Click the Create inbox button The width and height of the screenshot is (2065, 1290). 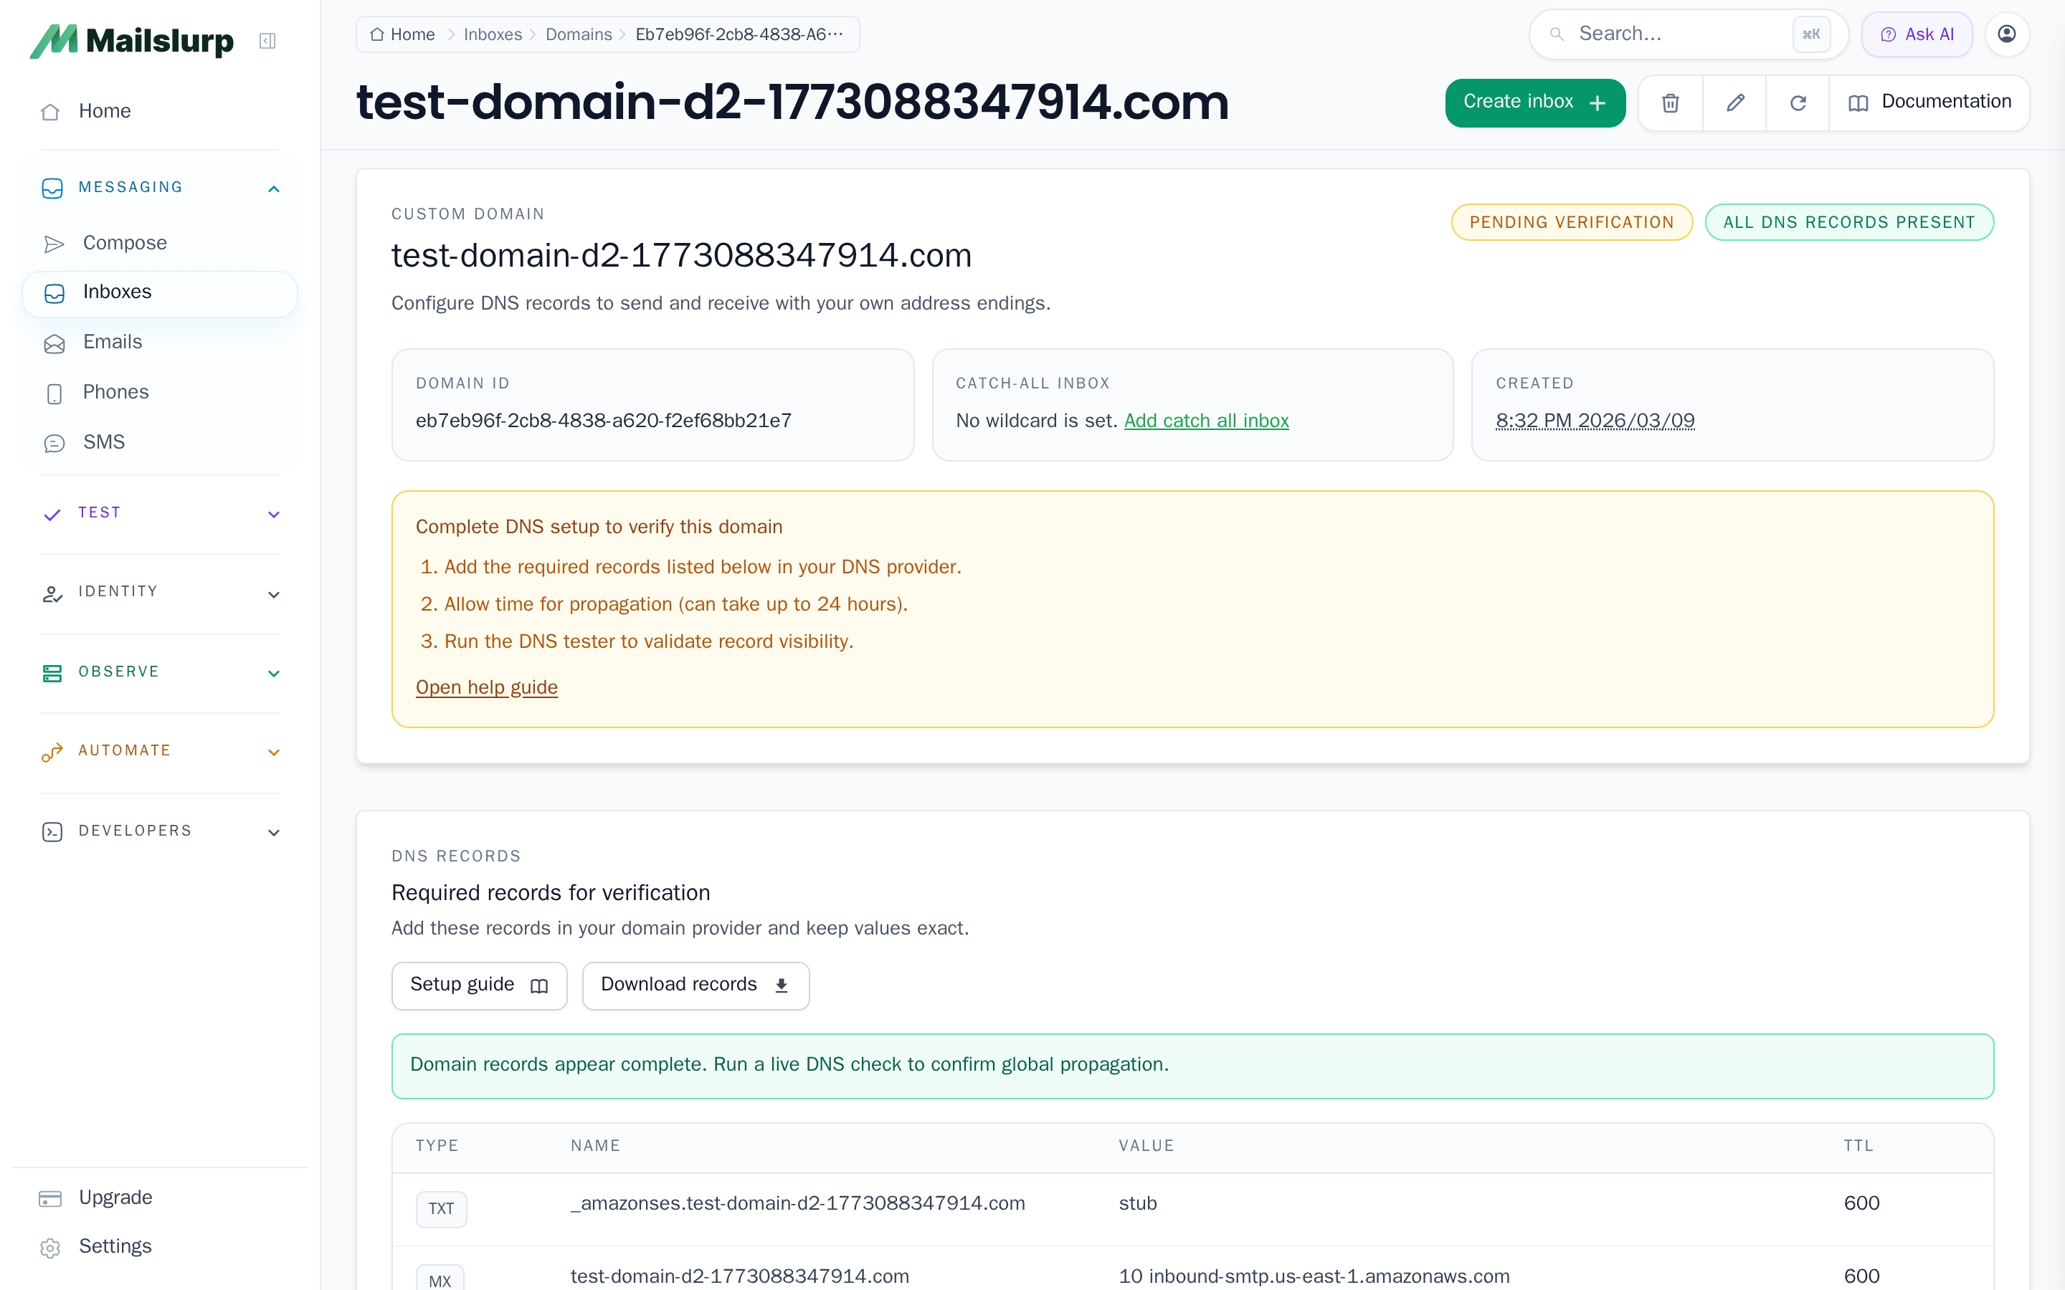1534,102
